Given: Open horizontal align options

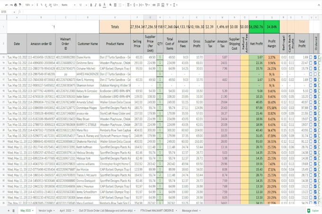Looking at the screenshot, I should pos(129,5).
